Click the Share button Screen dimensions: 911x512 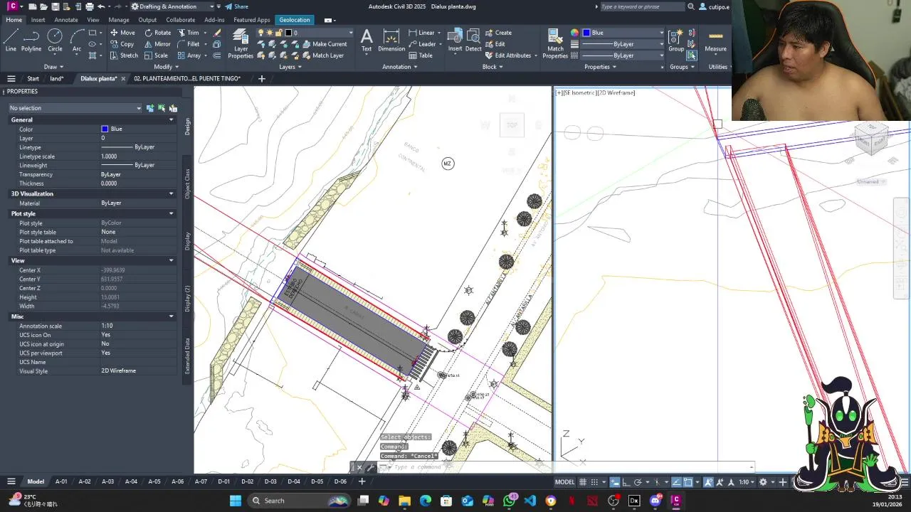[x=237, y=6]
